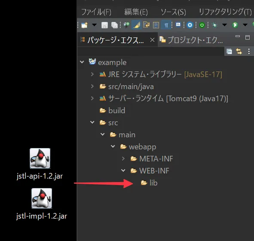Screen dimensions: 254x241
Task: Click the Save All toolbar icon
Action: (114, 25)
